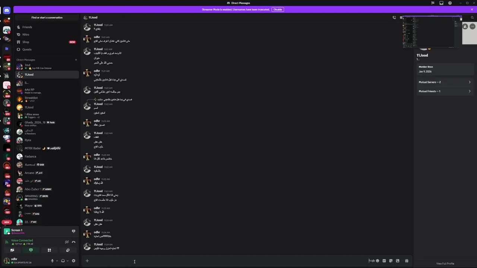The image size is (477, 268).
Task: Open the search magnifier in header
Action: point(473,17)
